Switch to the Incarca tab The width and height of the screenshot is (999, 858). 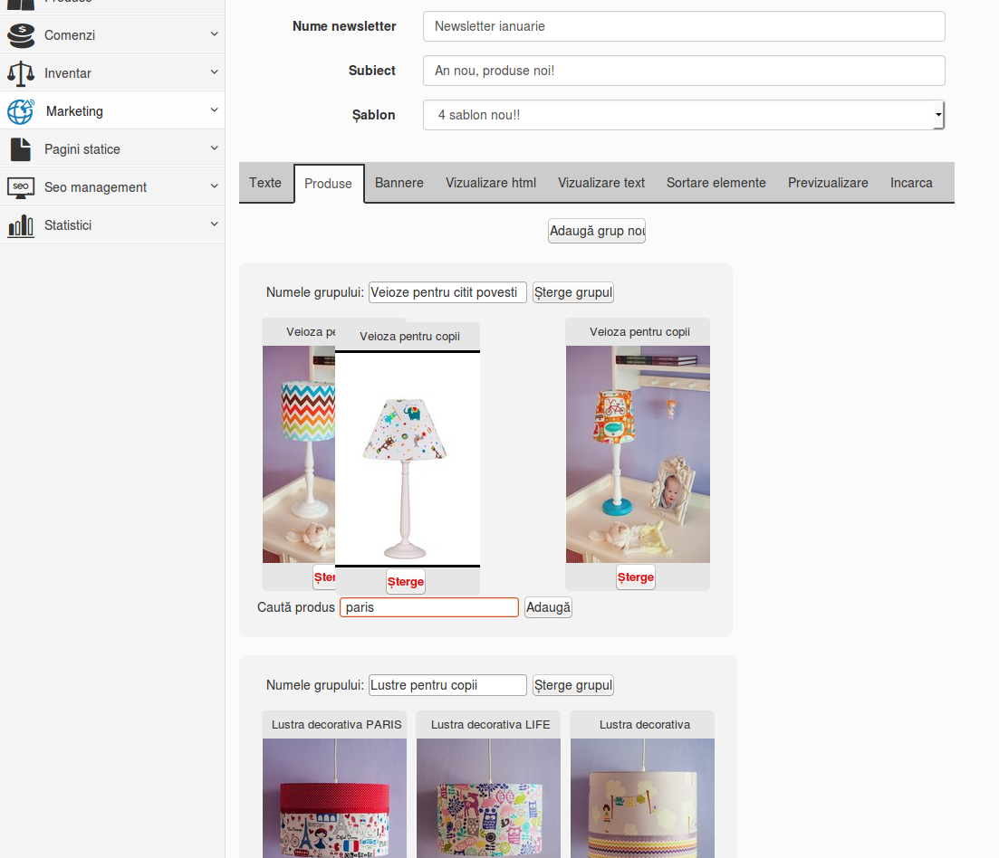pos(911,183)
